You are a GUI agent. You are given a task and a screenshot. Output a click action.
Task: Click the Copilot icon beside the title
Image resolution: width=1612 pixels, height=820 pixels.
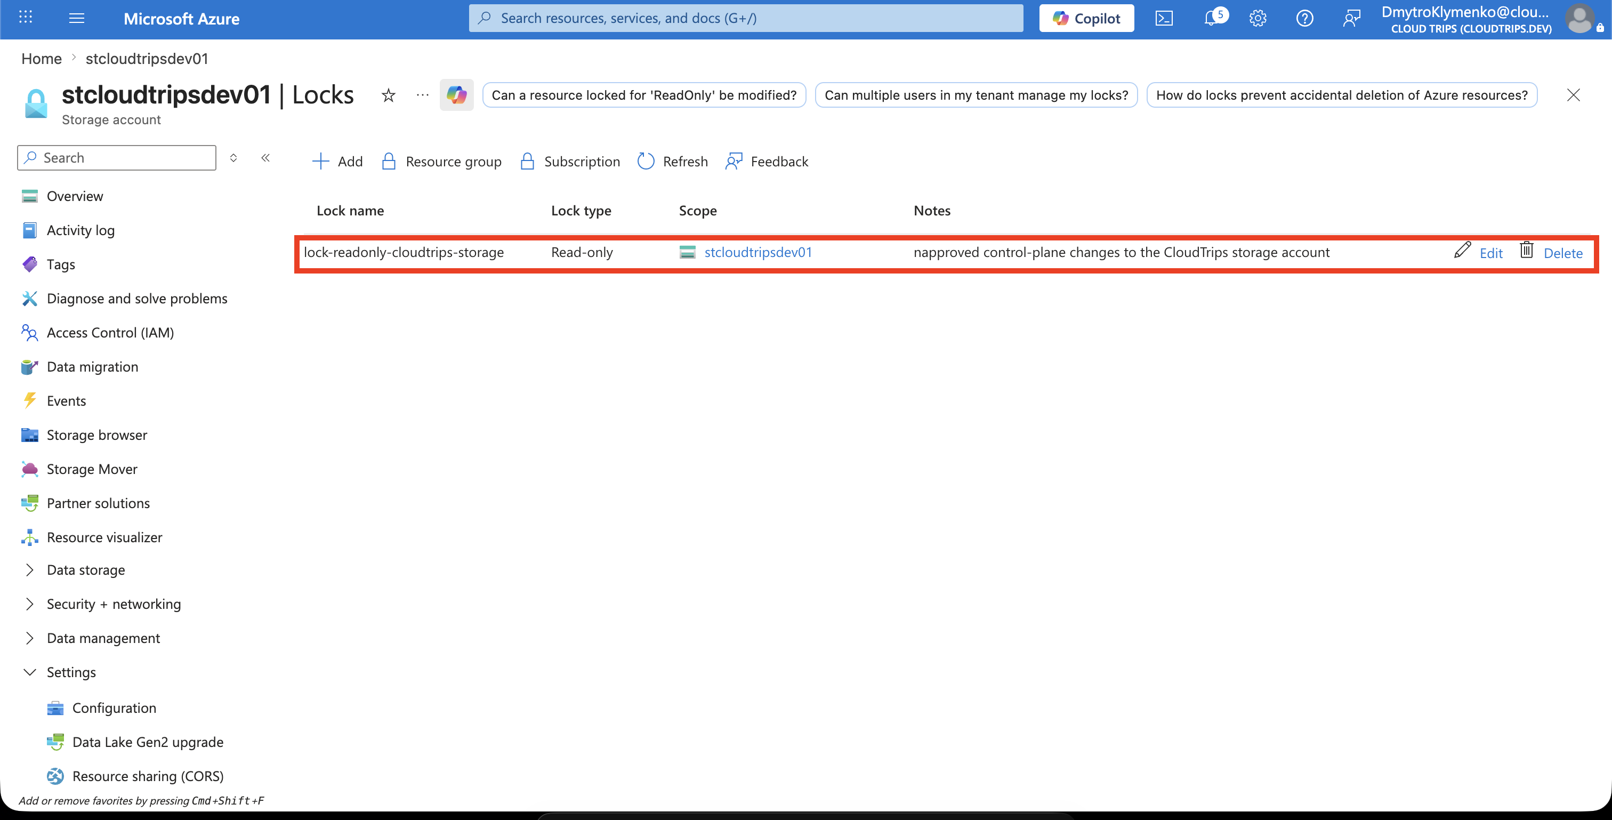coord(457,95)
